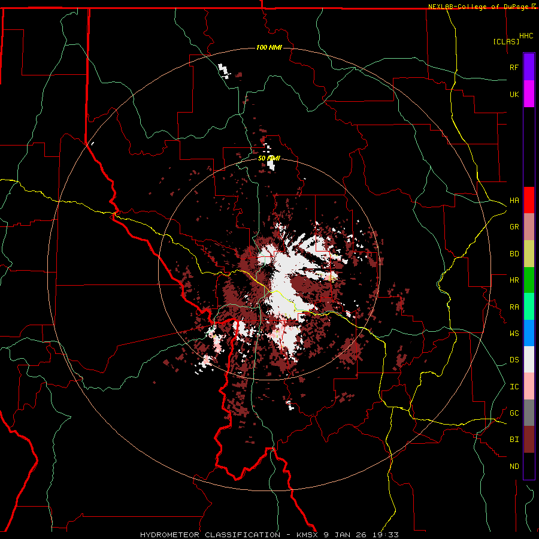This screenshot has height=539, width=539.
Task: Click the ND legend label
Action: pyautogui.click(x=514, y=467)
